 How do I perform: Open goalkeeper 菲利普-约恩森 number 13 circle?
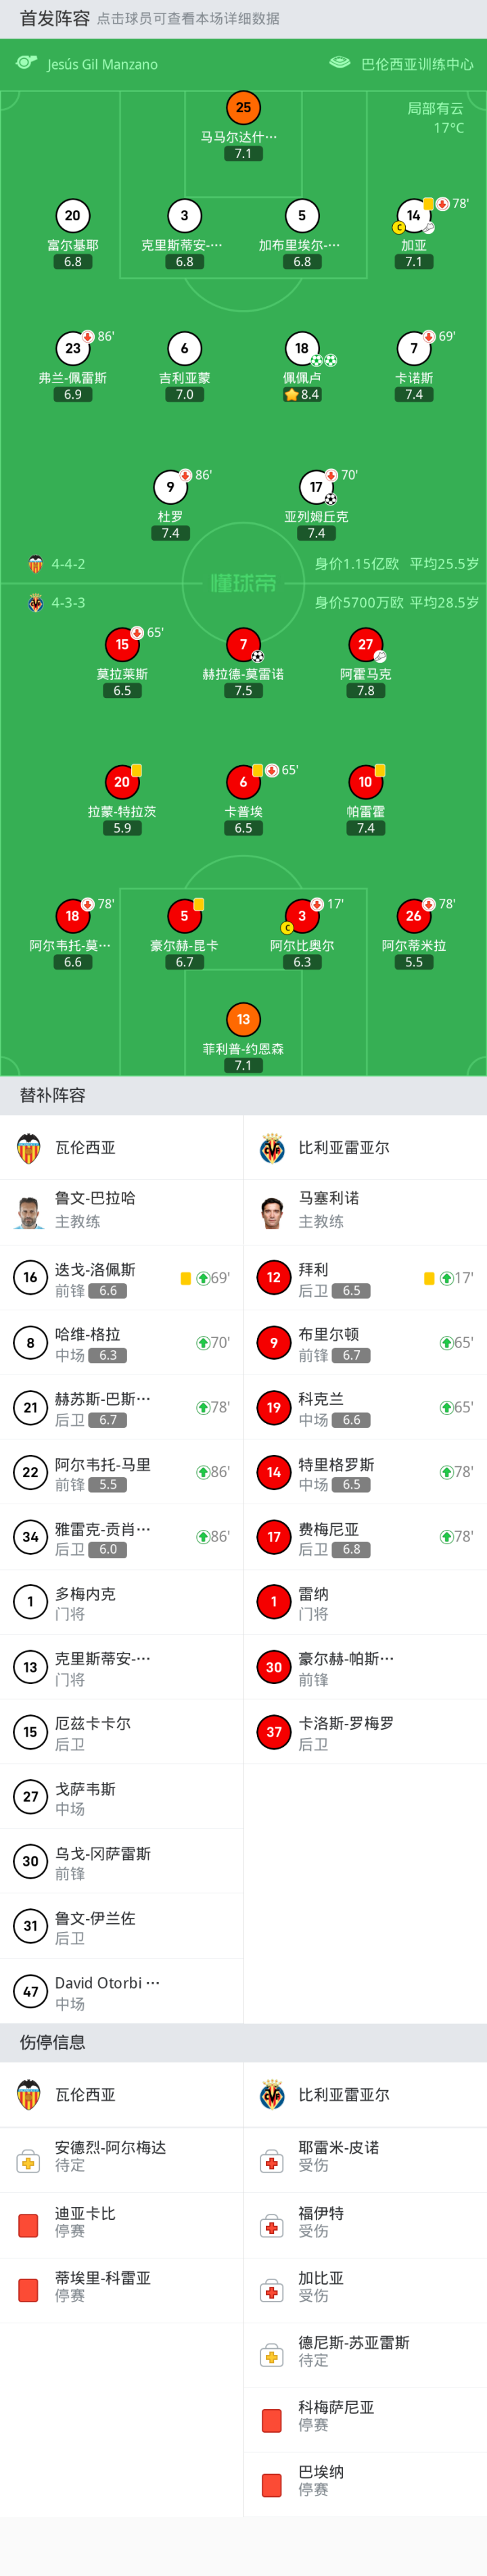[243, 1019]
